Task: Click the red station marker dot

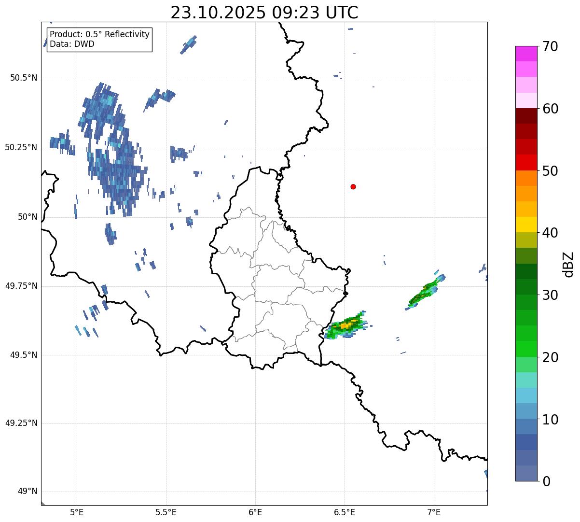Action: click(x=353, y=186)
